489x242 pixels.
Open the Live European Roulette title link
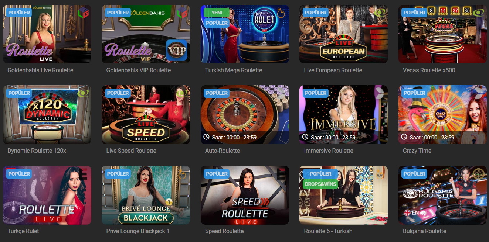pos(333,70)
